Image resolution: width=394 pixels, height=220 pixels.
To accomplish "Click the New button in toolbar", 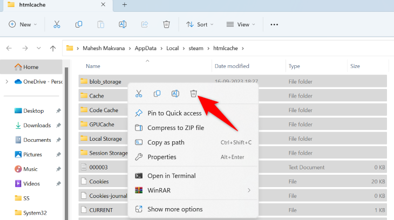I will coord(23,24).
